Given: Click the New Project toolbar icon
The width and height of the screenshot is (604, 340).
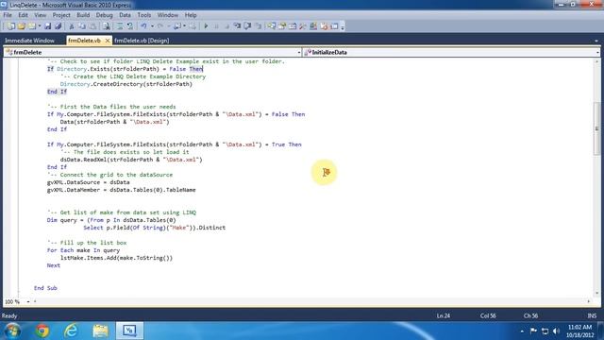Looking at the screenshot, I should (x=10, y=26).
